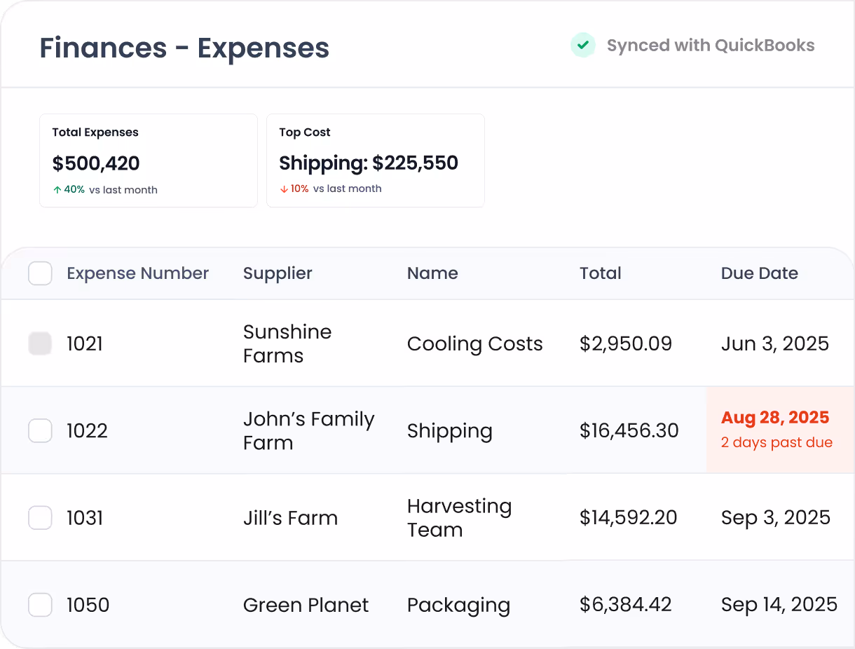Open the Total Expenses summary card
The image size is (855, 649).
point(148,160)
